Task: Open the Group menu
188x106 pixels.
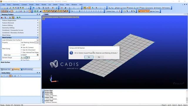Action: coord(62,5)
